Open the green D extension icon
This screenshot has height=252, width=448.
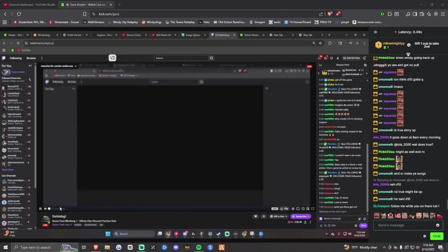[382, 14]
